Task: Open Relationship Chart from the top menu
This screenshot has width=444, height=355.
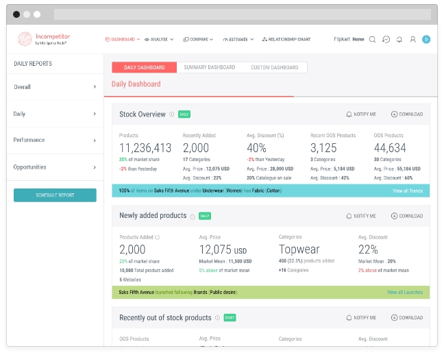Action: tap(286, 40)
